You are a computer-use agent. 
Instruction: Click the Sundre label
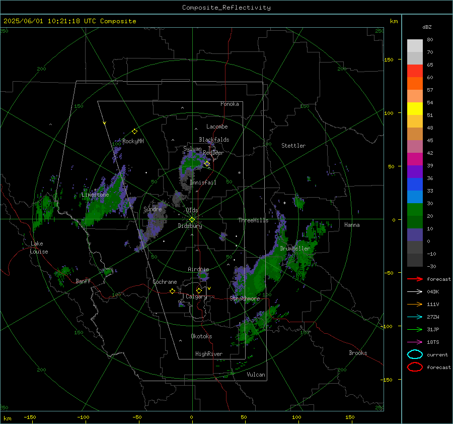click(153, 209)
